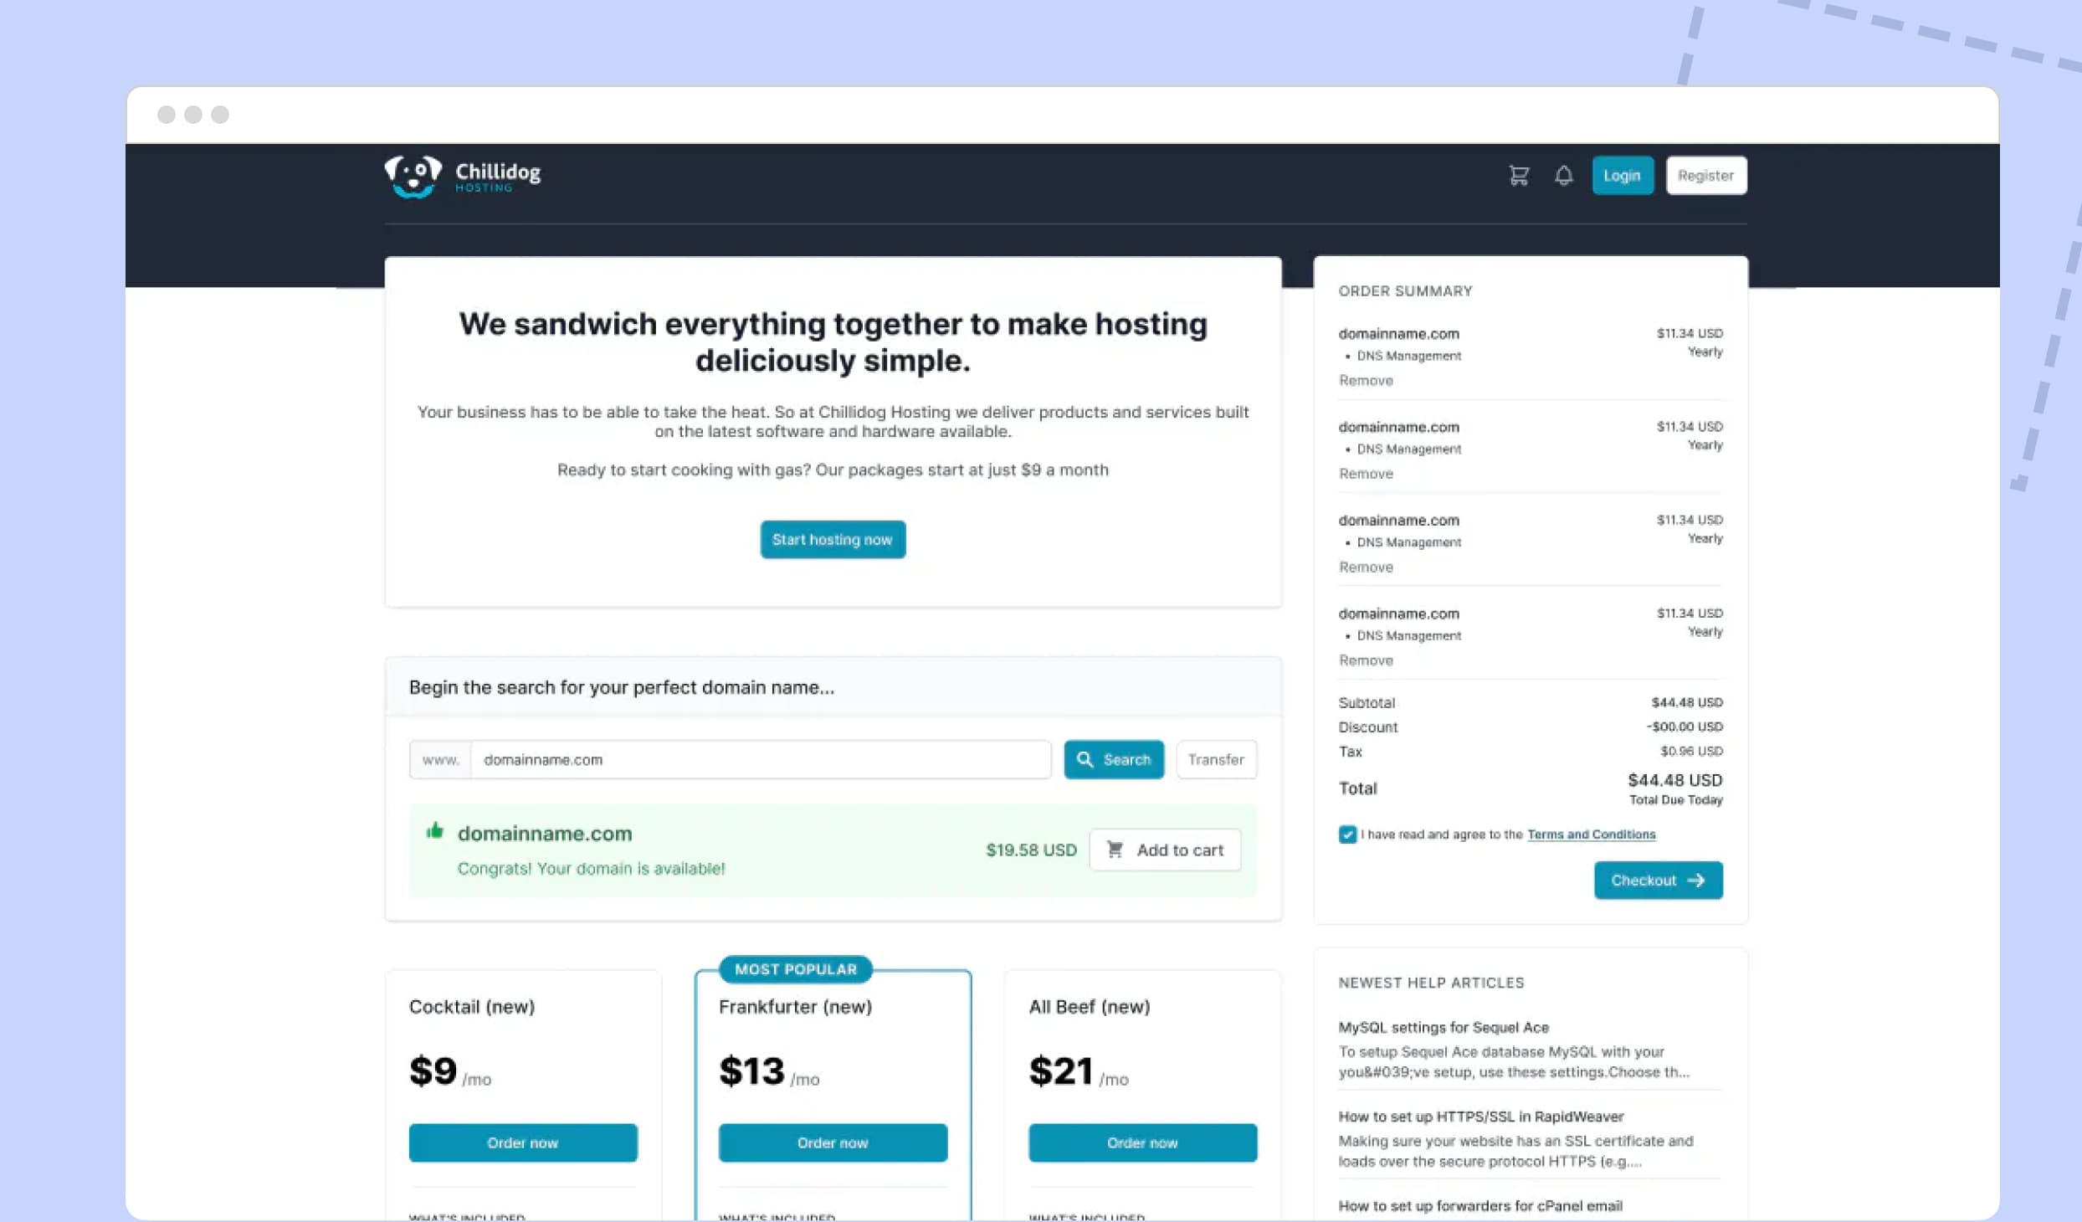This screenshot has height=1222, width=2082.
Task: Remove the last domainname.com order item
Action: (1366, 660)
